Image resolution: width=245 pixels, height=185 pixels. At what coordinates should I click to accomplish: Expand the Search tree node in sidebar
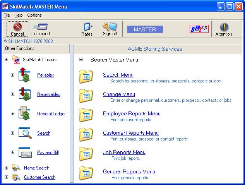click(x=13, y=133)
